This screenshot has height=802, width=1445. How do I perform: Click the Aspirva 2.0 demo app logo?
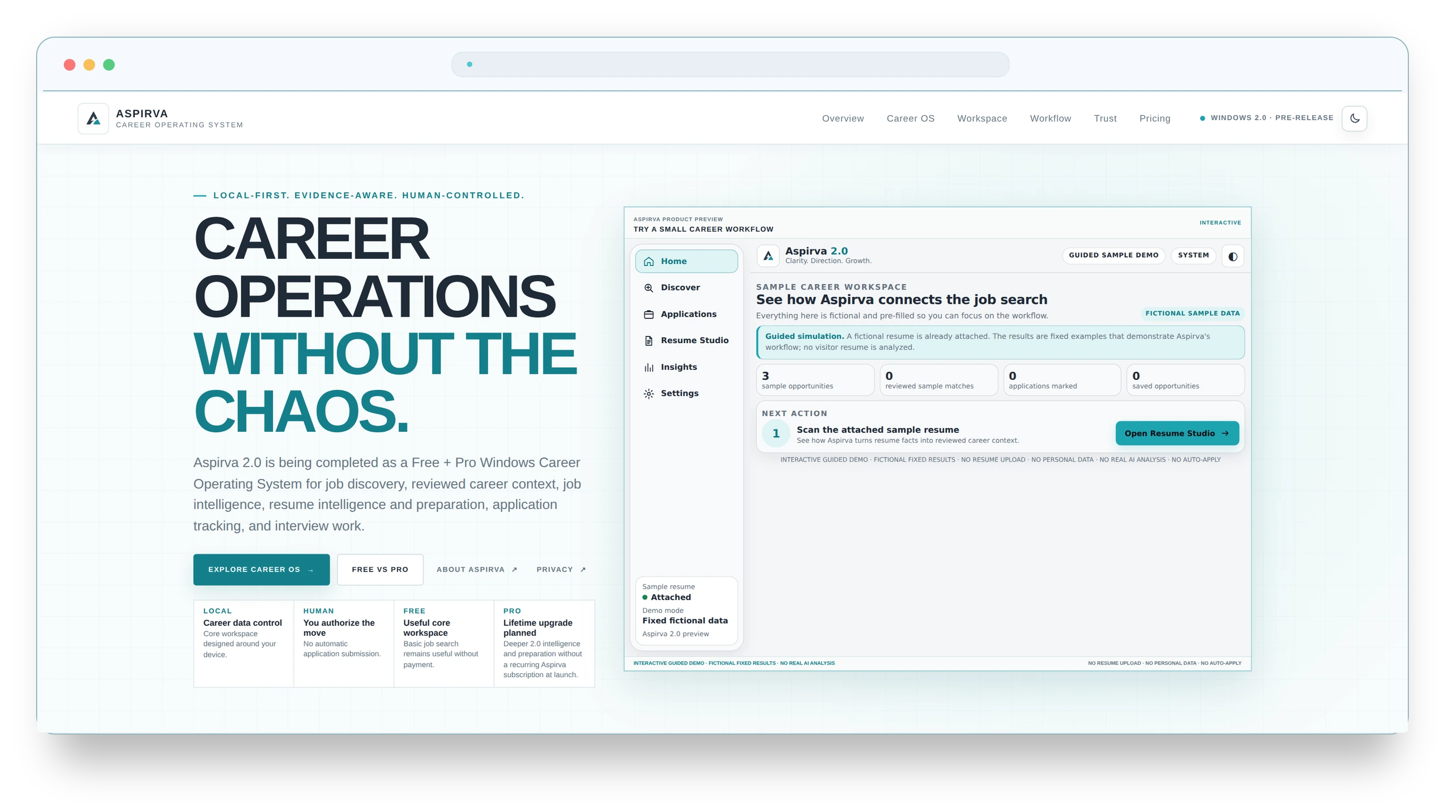tap(768, 256)
